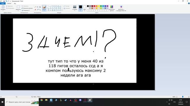Click the Undo arrow in title bar
Viewport: 190px width, 106px height.
pyautogui.click(x=6, y=1)
